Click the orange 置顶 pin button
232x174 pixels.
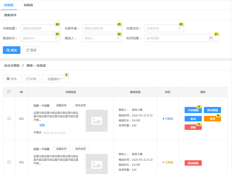212,119
